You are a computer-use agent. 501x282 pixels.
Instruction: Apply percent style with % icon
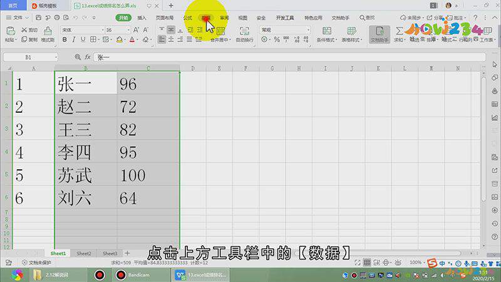click(277, 39)
